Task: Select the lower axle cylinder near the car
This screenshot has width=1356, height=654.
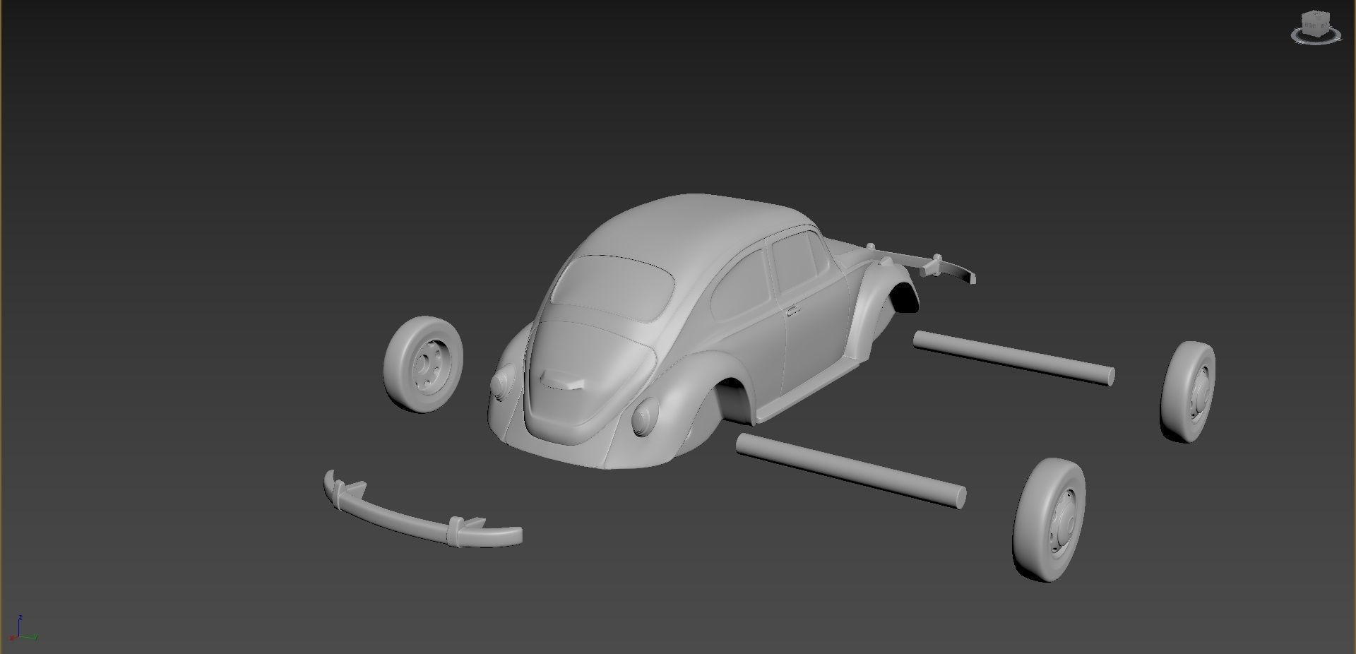Action: [x=851, y=471]
